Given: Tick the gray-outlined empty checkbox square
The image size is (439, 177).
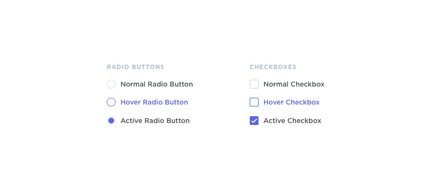Looking at the screenshot, I should (x=254, y=84).
